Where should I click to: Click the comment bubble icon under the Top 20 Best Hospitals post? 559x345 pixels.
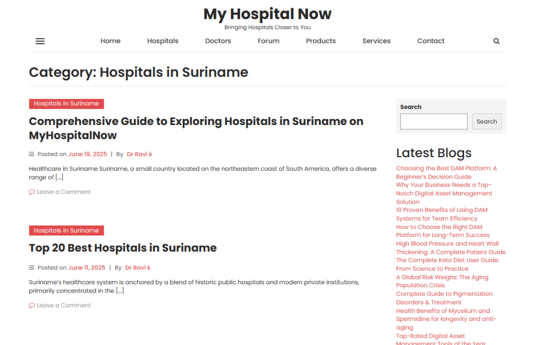point(32,306)
